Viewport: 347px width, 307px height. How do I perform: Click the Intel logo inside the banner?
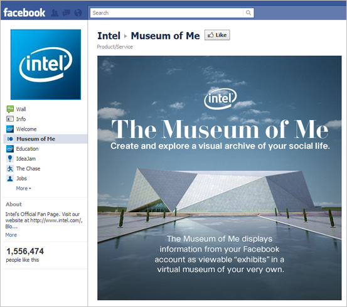click(x=220, y=99)
